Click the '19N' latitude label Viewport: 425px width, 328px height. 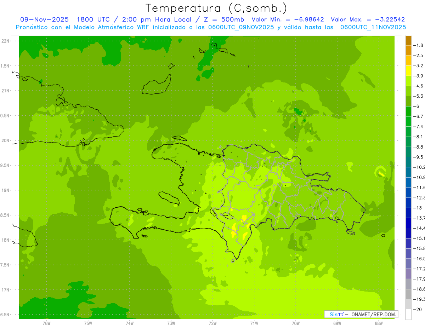(x=5, y=190)
